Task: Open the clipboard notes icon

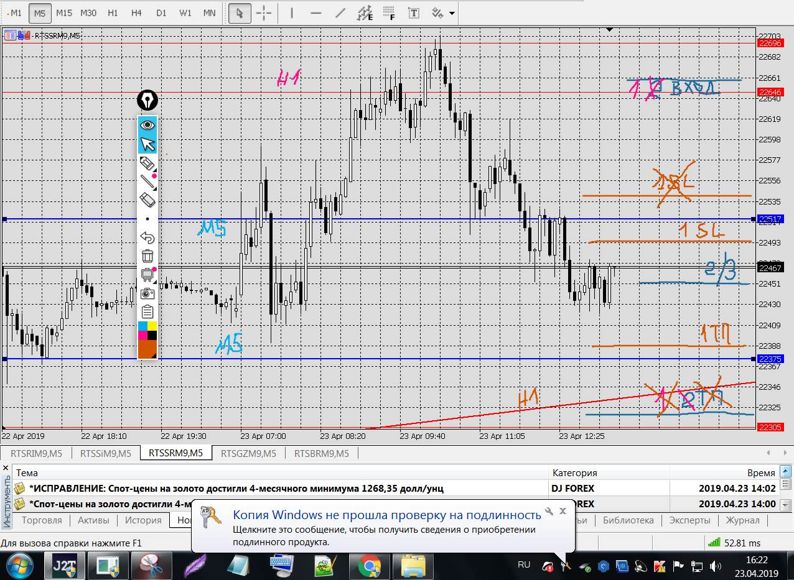Action: 147,311
